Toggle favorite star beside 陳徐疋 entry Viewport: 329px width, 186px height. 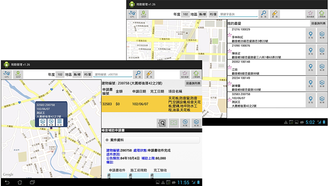point(229,51)
